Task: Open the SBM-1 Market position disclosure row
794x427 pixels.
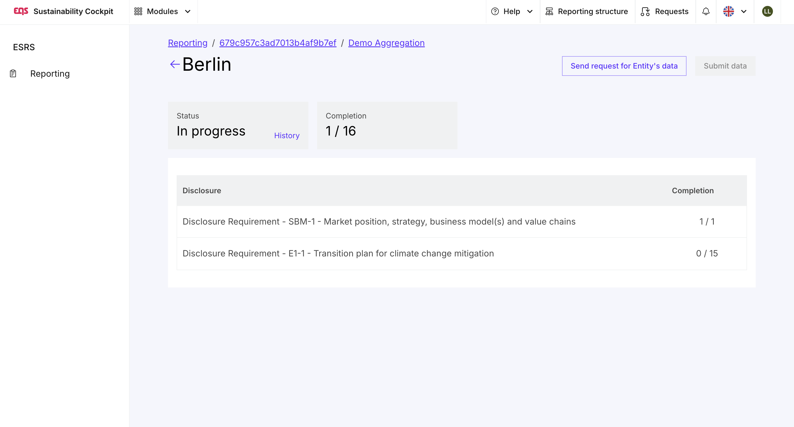Action: click(x=379, y=222)
